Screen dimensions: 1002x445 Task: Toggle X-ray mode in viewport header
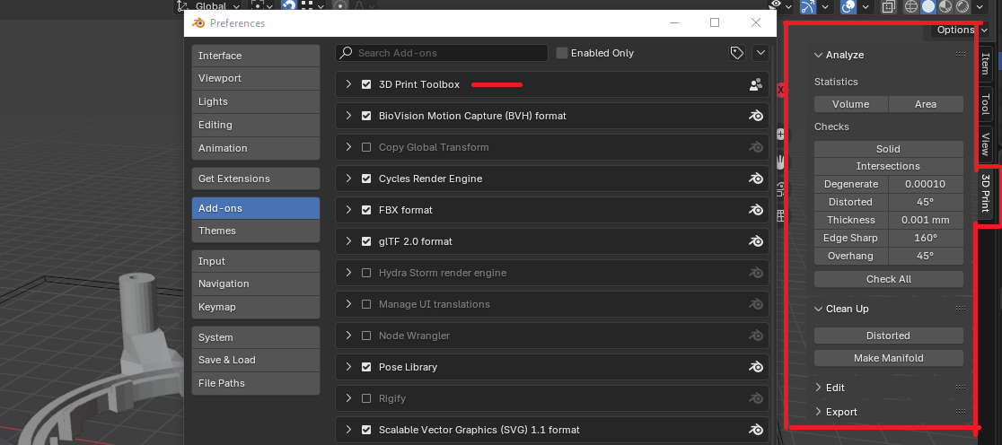click(888, 6)
